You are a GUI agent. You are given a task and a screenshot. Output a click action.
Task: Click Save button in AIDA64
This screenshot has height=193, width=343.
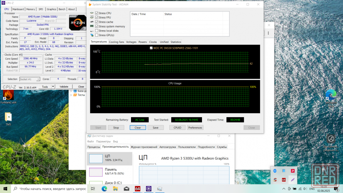[155, 127]
